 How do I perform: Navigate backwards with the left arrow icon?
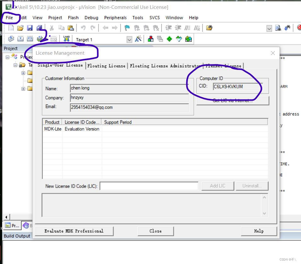coord(105,28)
